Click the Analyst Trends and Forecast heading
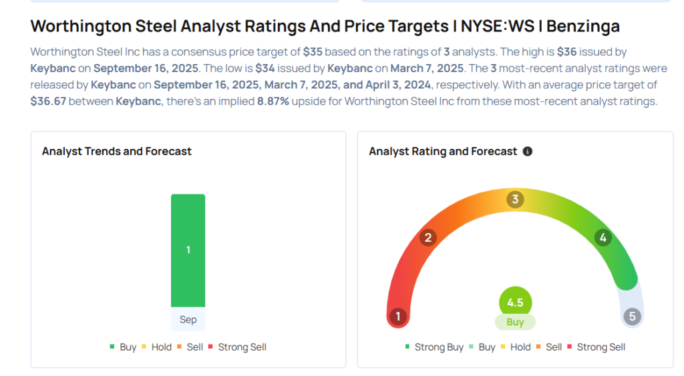Viewport: 684px width, 376px height. pyautogui.click(x=117, y=152)
